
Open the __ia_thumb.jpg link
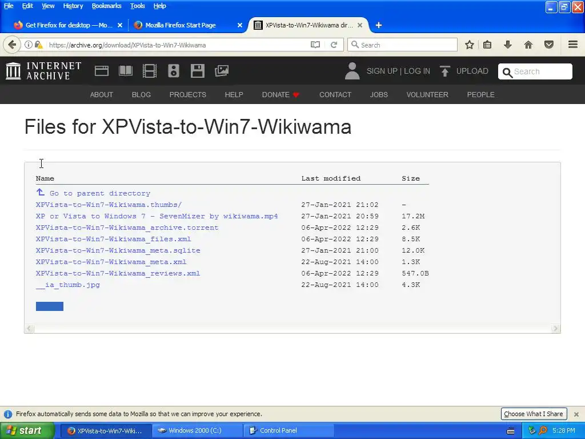click(68, 285)
